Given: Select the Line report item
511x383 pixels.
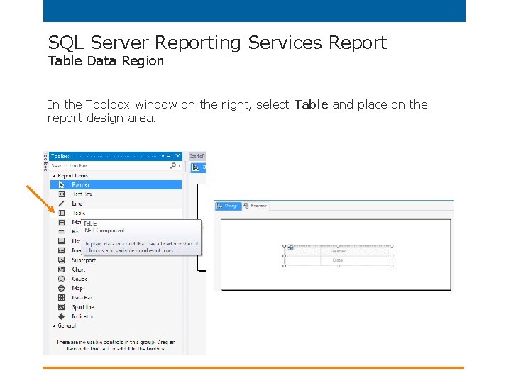Looking at the screenshot, I should tap(77, 204).
